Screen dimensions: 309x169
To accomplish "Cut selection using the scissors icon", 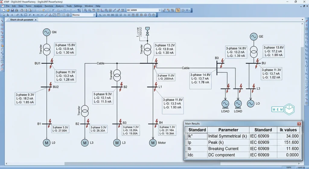I will (x=36, y=10).
